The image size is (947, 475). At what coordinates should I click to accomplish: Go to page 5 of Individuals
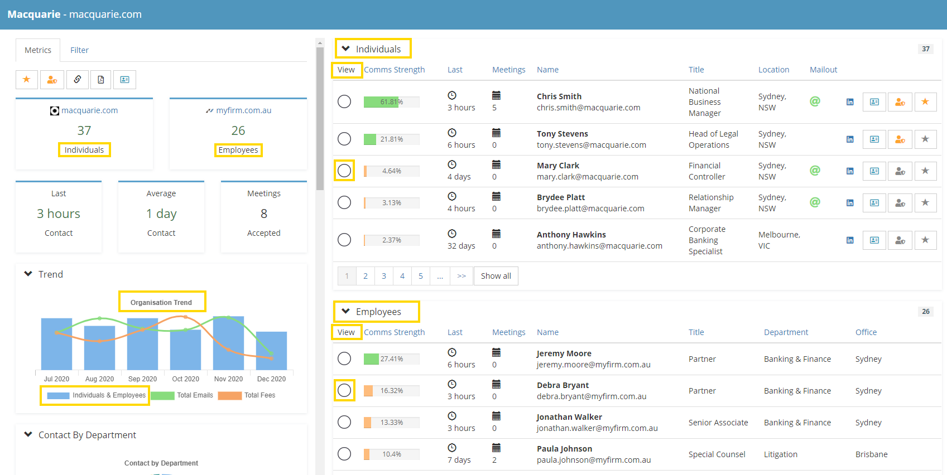421,276
